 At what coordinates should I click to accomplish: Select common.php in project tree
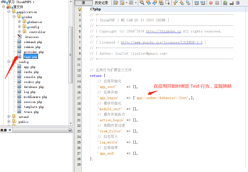coord(32,47)
